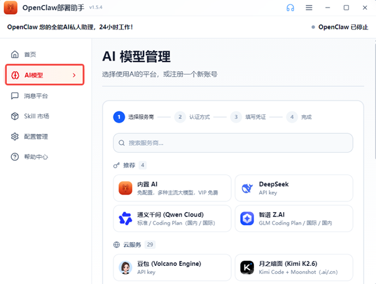Select step 1 选择服务商
Viewport: 376px width, 284px height.
click(x=133, y=117)
